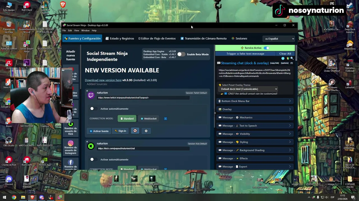
Task: Click the Twitch popout chat URL field
Action: point(143,98)
